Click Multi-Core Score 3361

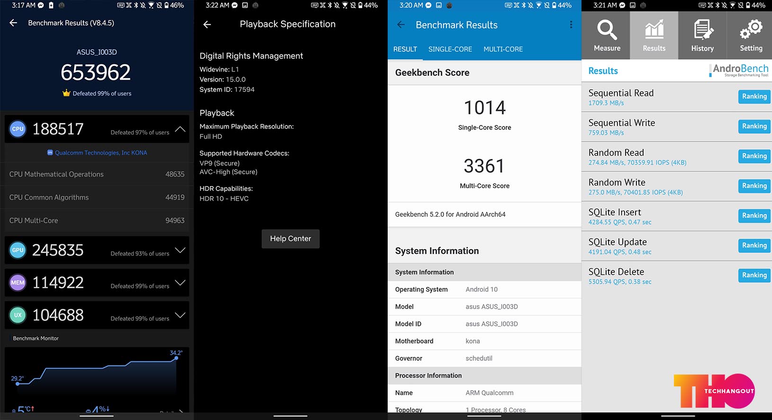pos(484,166)
